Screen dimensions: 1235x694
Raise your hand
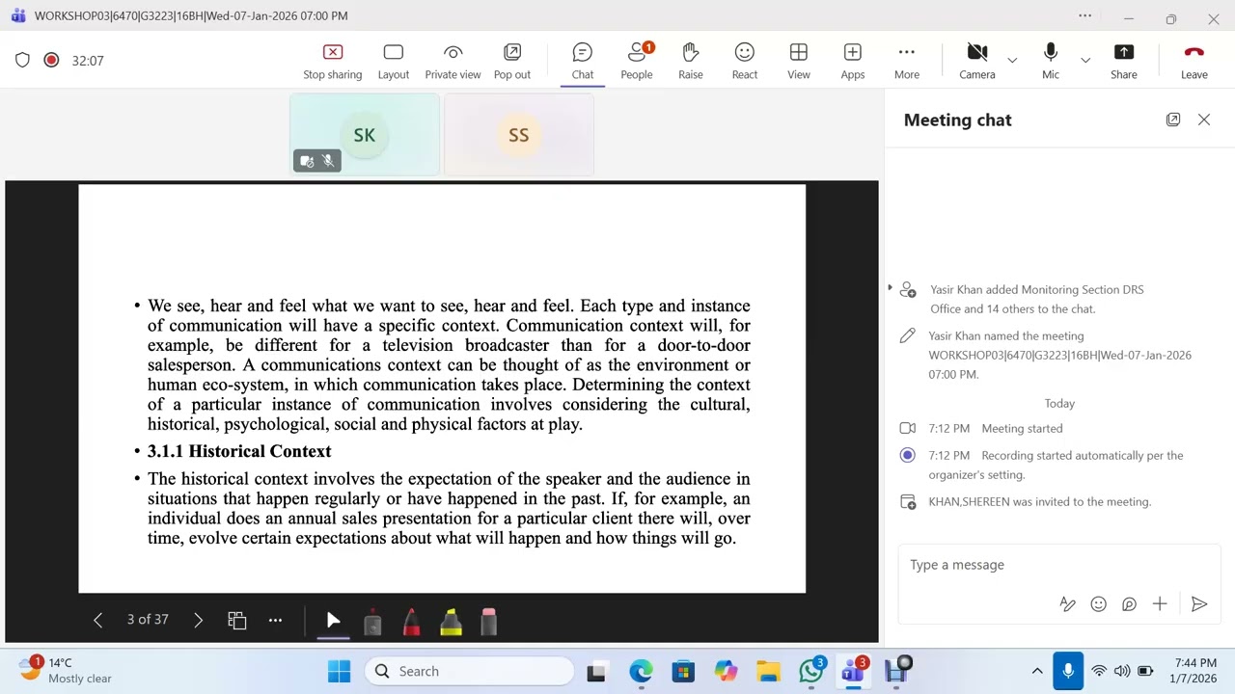pyautogui.click(x=691, y=61)
